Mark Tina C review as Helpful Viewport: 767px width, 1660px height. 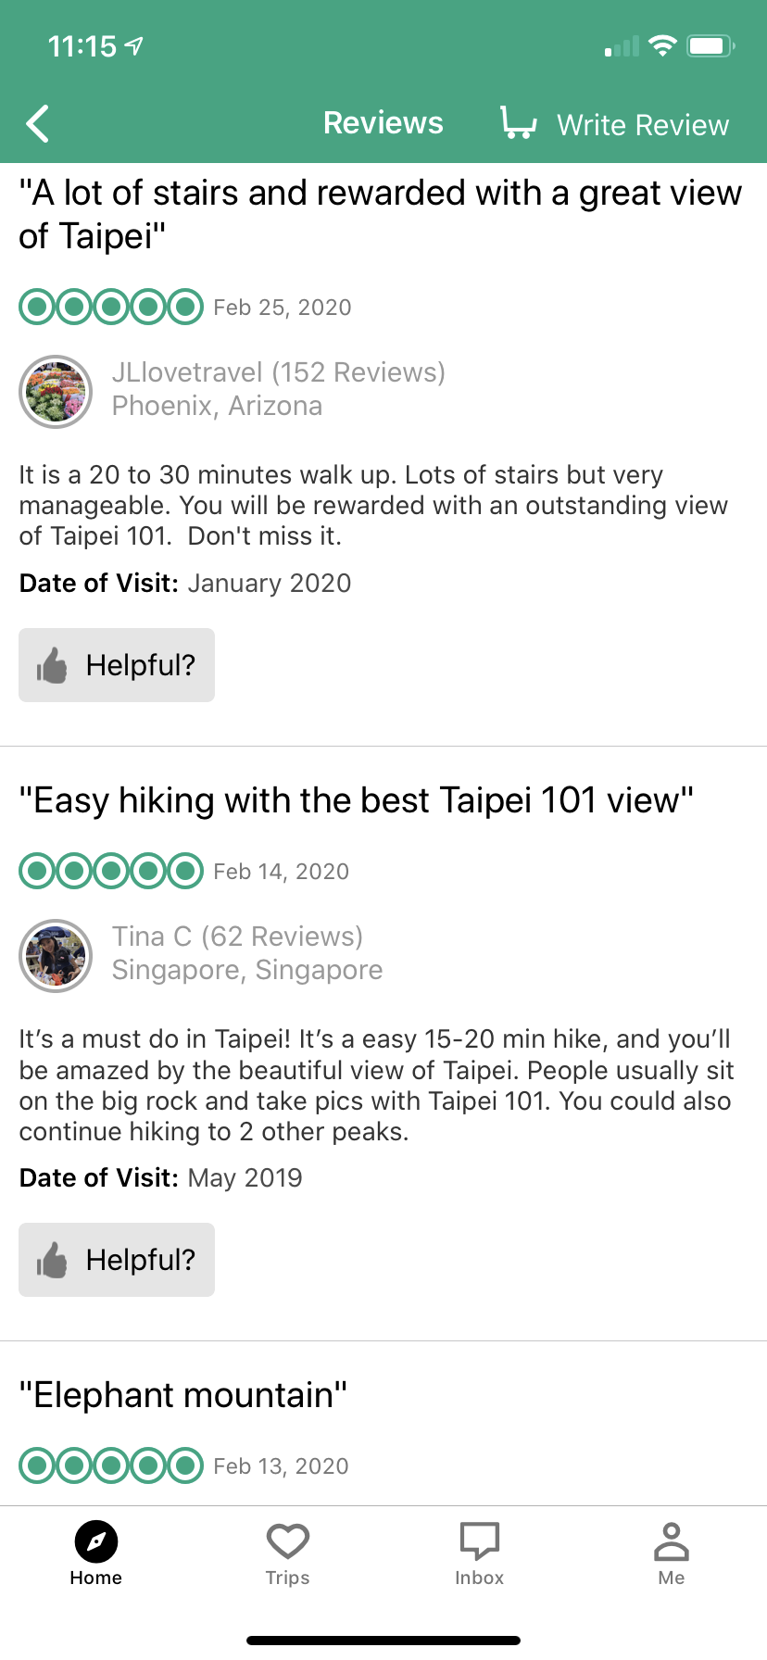pyautogui.click(x=117, y=1260)
